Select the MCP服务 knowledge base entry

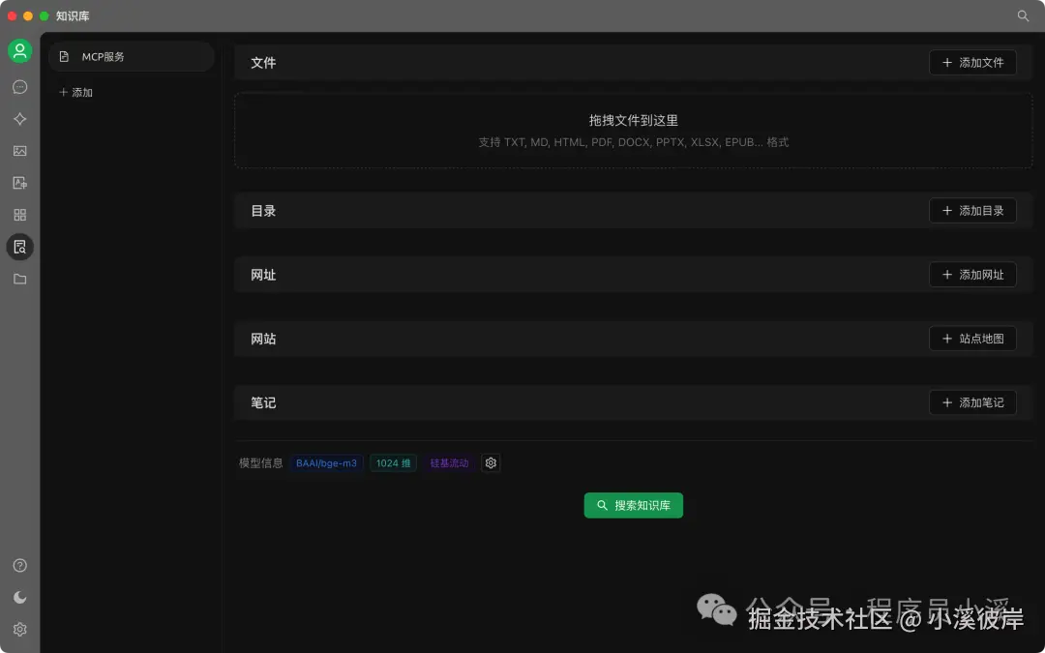[x=132, y=56]
